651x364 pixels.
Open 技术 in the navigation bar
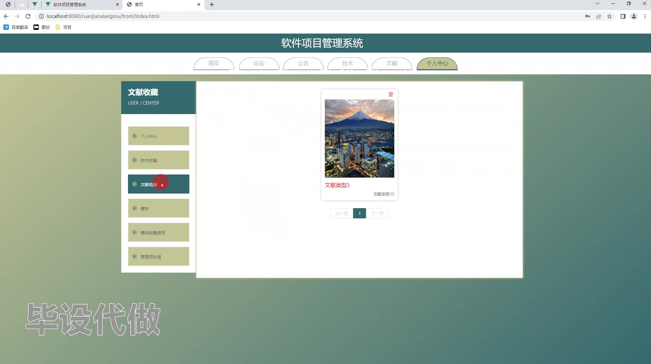(348, 63)
